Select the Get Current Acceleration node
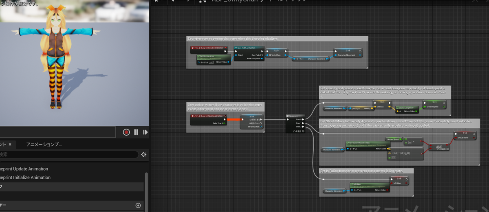 pos(368,146)
